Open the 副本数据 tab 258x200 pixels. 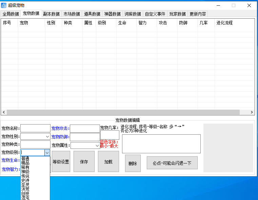point(51,14)
